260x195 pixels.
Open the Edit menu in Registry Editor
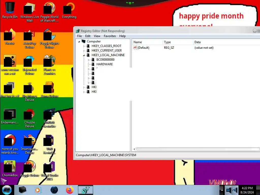(x=88, y=36)
